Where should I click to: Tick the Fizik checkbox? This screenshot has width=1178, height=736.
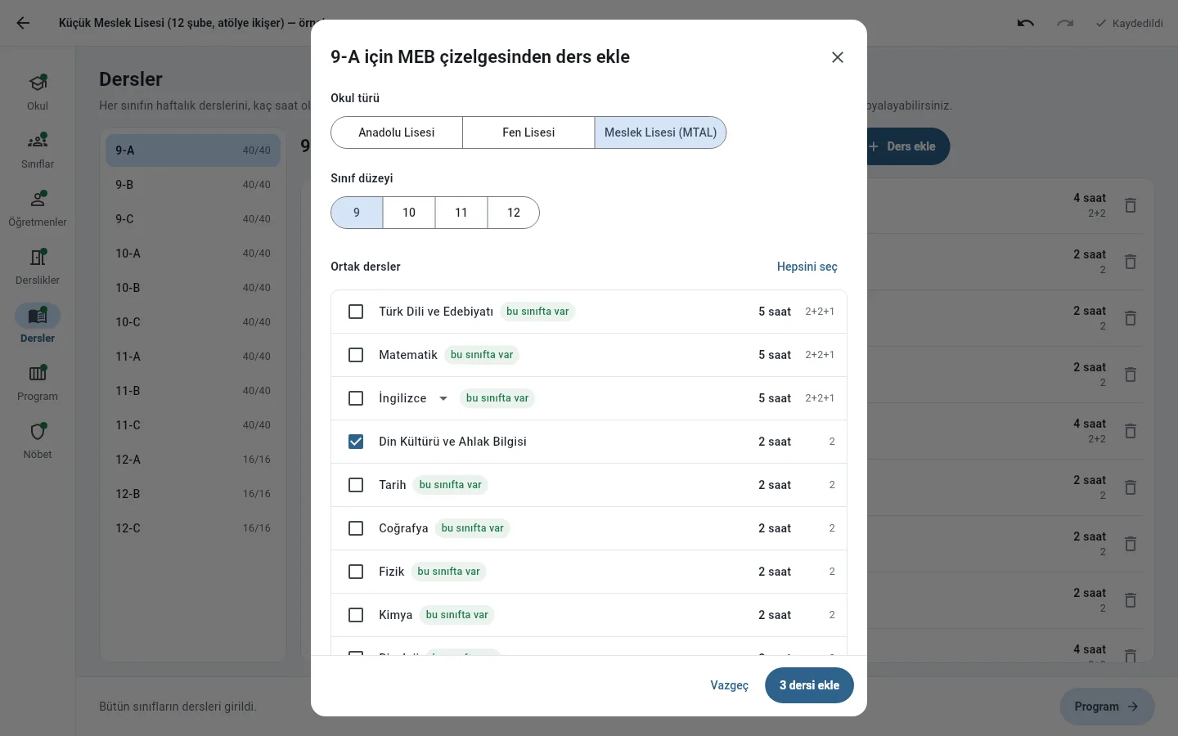[356, 572]
